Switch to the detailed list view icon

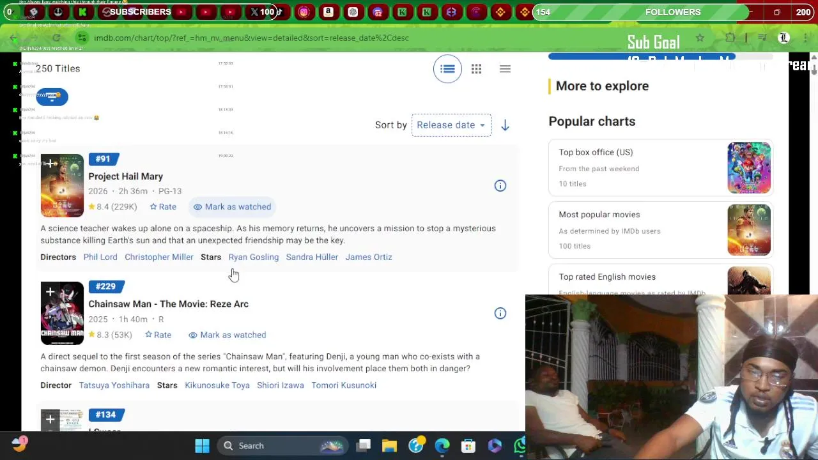pyautogui.click(x=447, y=69)
